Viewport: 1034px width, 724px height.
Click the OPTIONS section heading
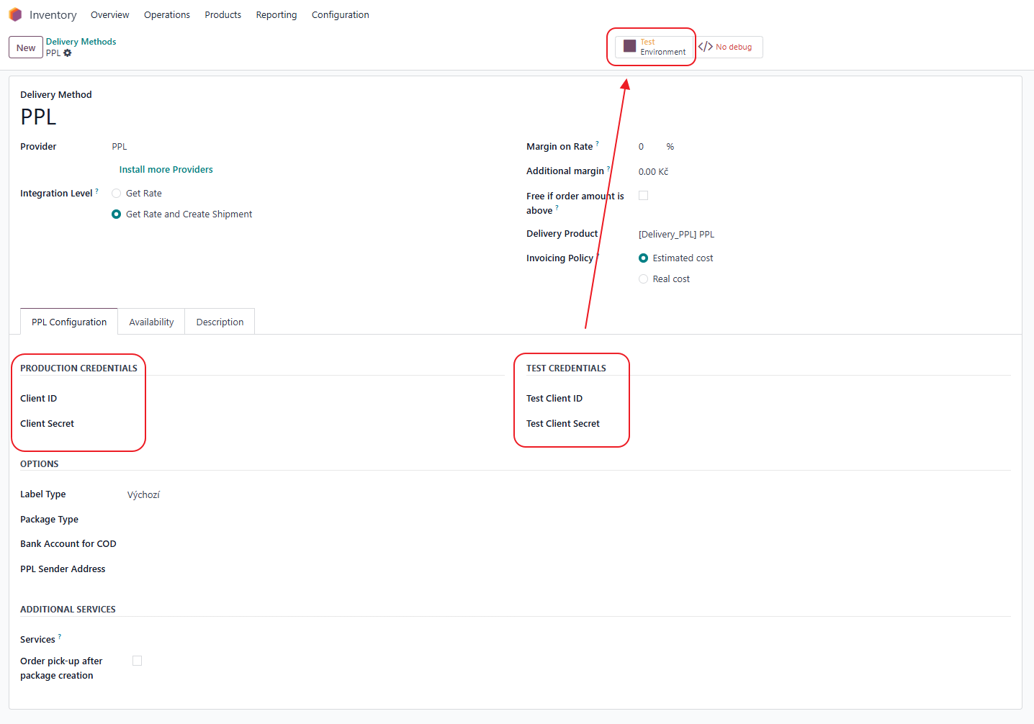click(40, 464)
